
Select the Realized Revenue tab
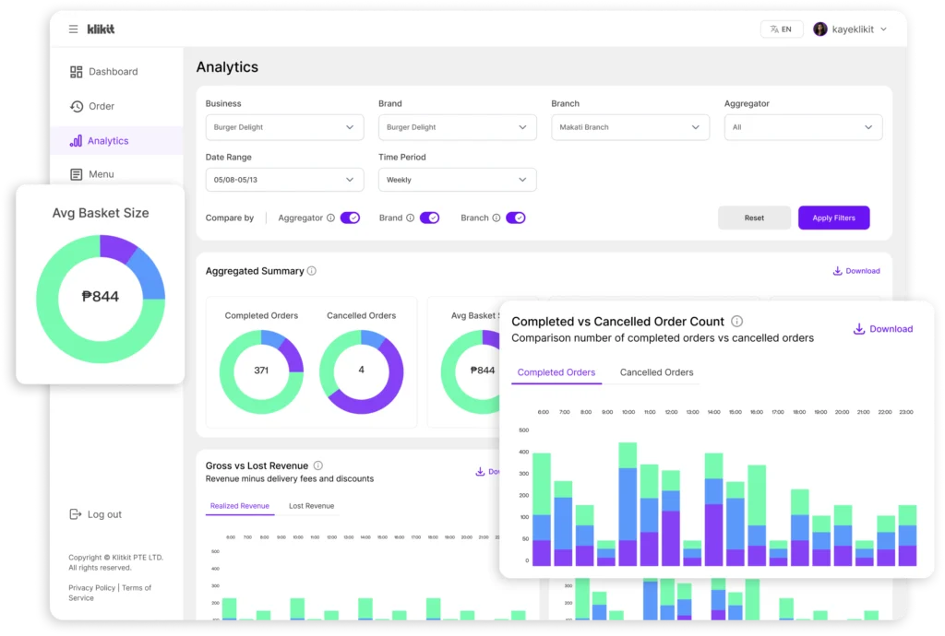[240, 506]
